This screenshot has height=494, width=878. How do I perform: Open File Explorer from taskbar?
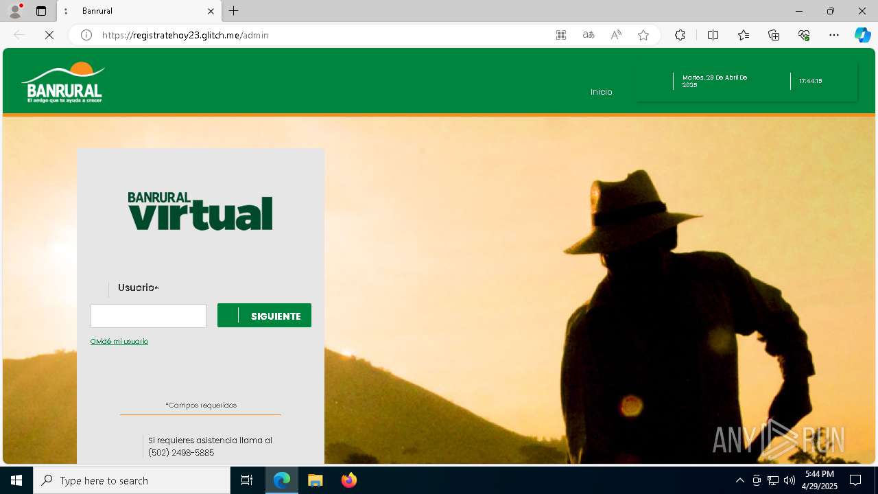(316, 480)
